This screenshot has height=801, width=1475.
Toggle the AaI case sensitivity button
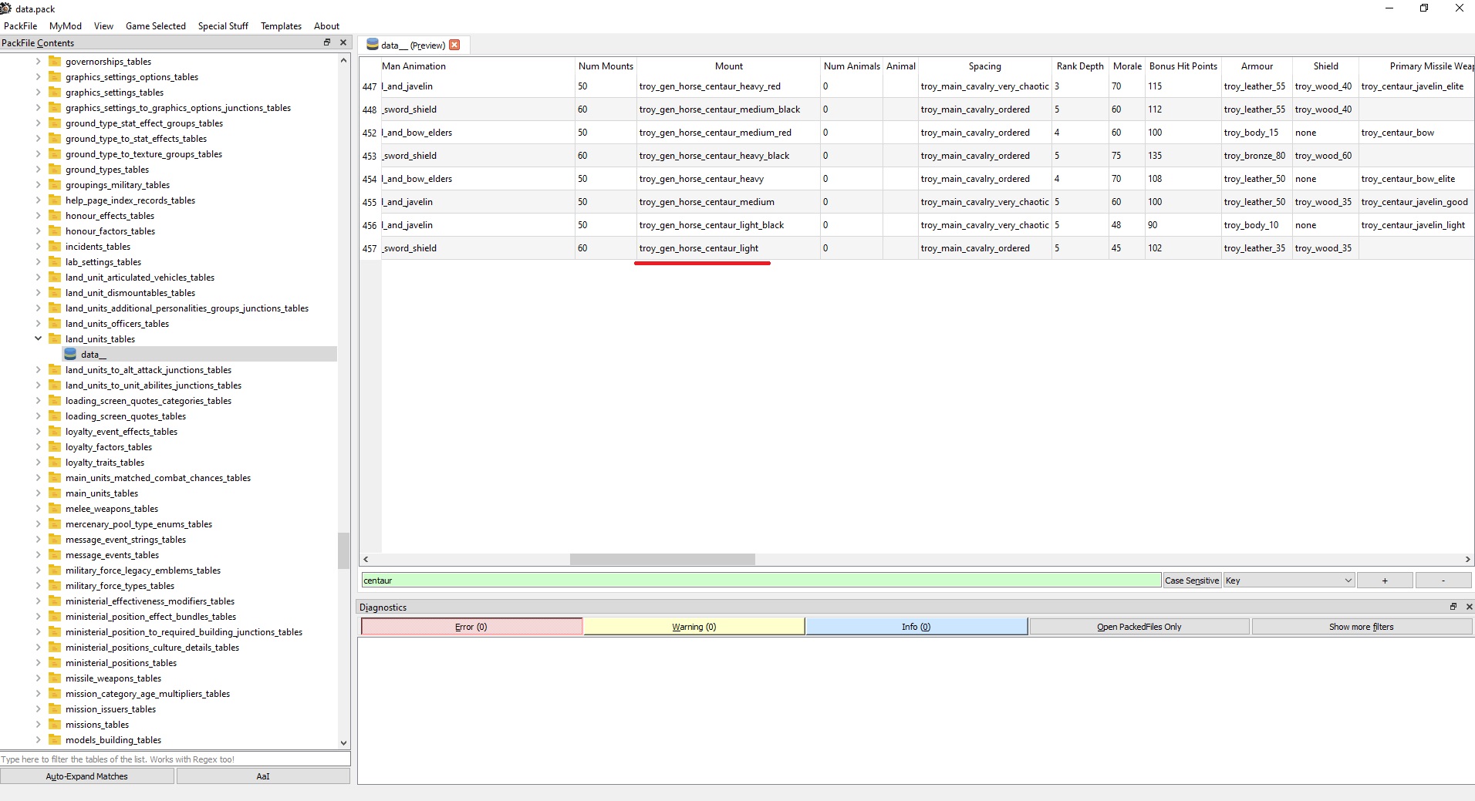[263, 776]
